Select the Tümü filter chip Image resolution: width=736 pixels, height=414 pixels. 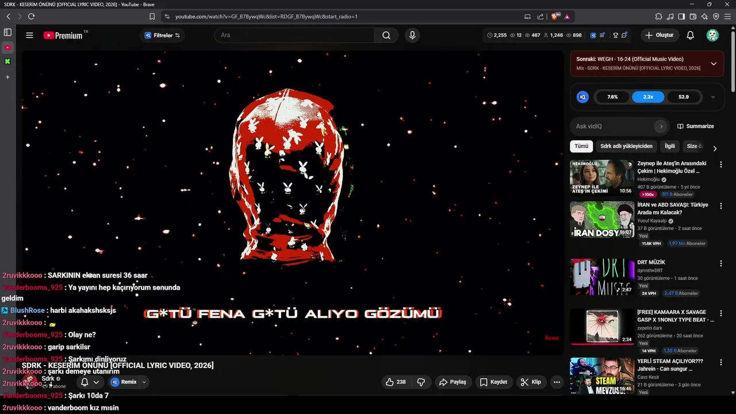pos(581,146)
